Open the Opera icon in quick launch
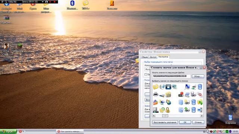 [20, 131]
